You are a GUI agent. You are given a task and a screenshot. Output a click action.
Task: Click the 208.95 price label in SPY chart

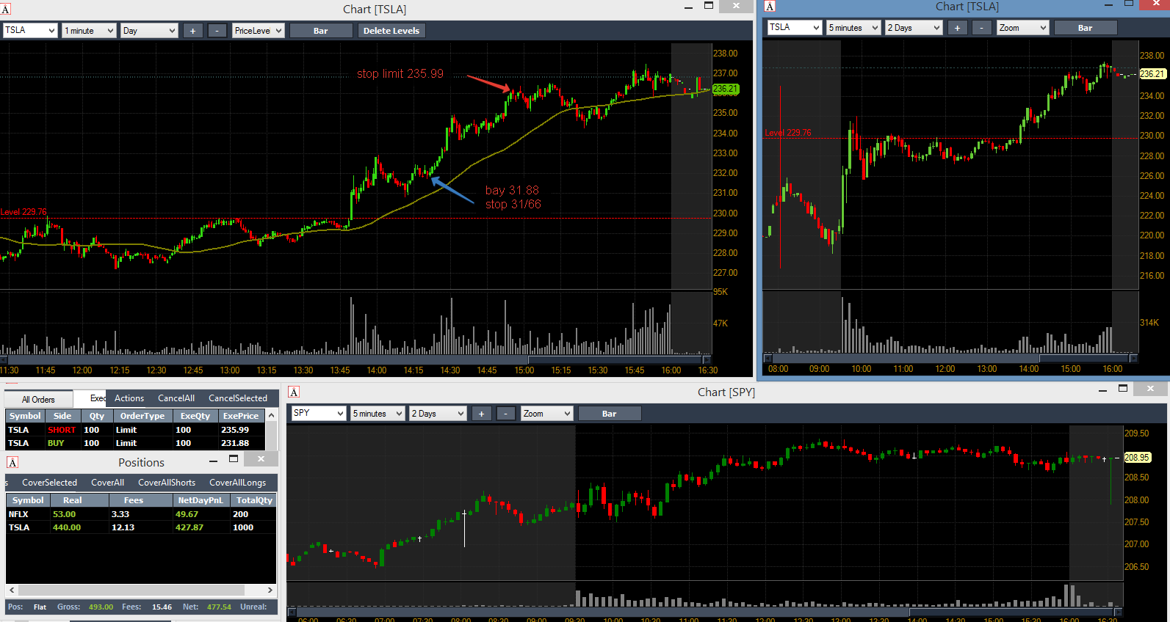pyautogui.click(x=1137, y=457)
